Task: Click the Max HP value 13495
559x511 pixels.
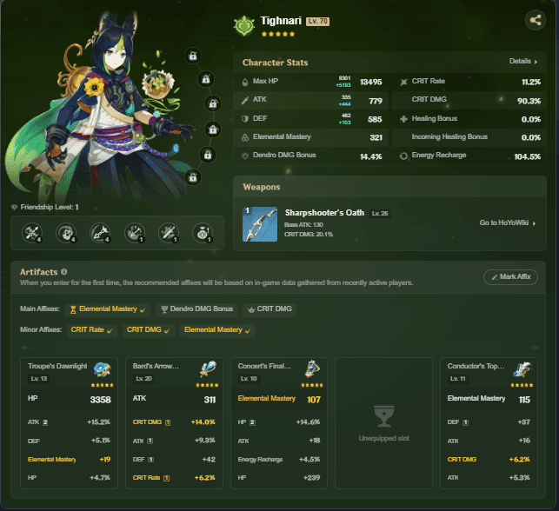Action: tap(370, 82)
